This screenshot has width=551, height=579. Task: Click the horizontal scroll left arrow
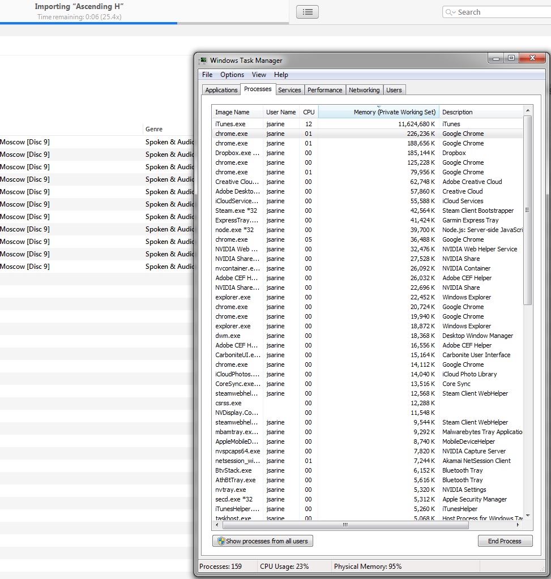pyautogui.click(x=217, y=525)
